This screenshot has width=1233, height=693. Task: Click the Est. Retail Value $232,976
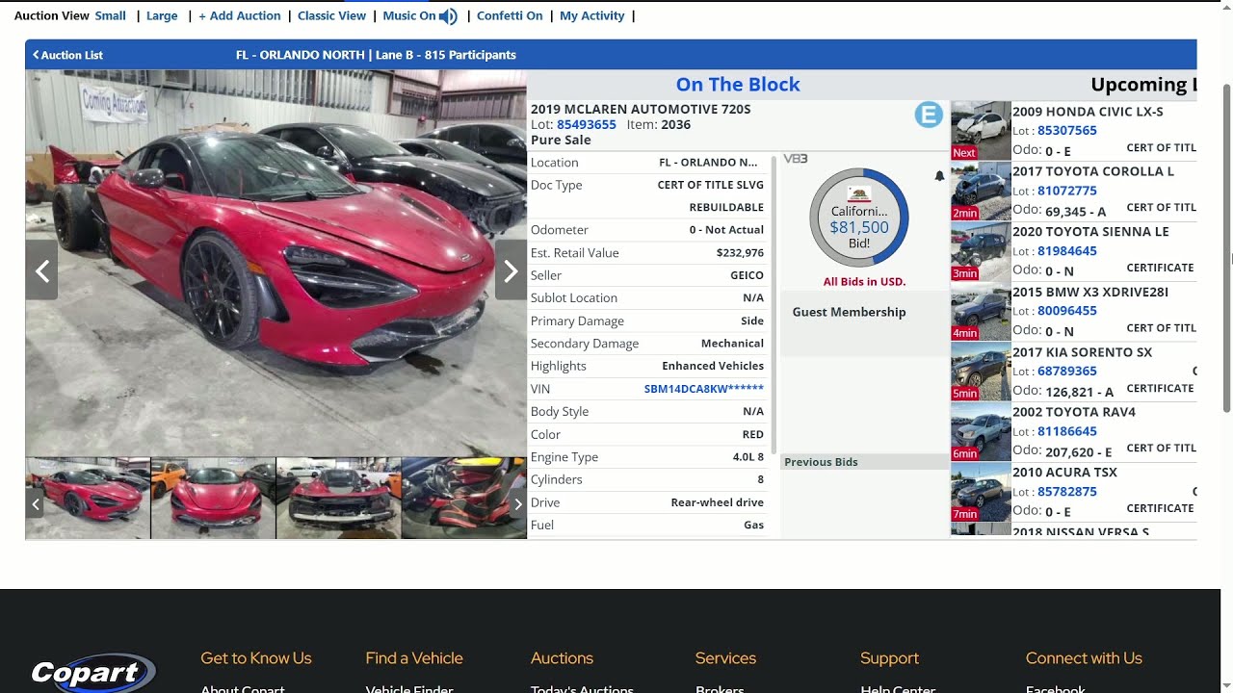coord(740,253)
